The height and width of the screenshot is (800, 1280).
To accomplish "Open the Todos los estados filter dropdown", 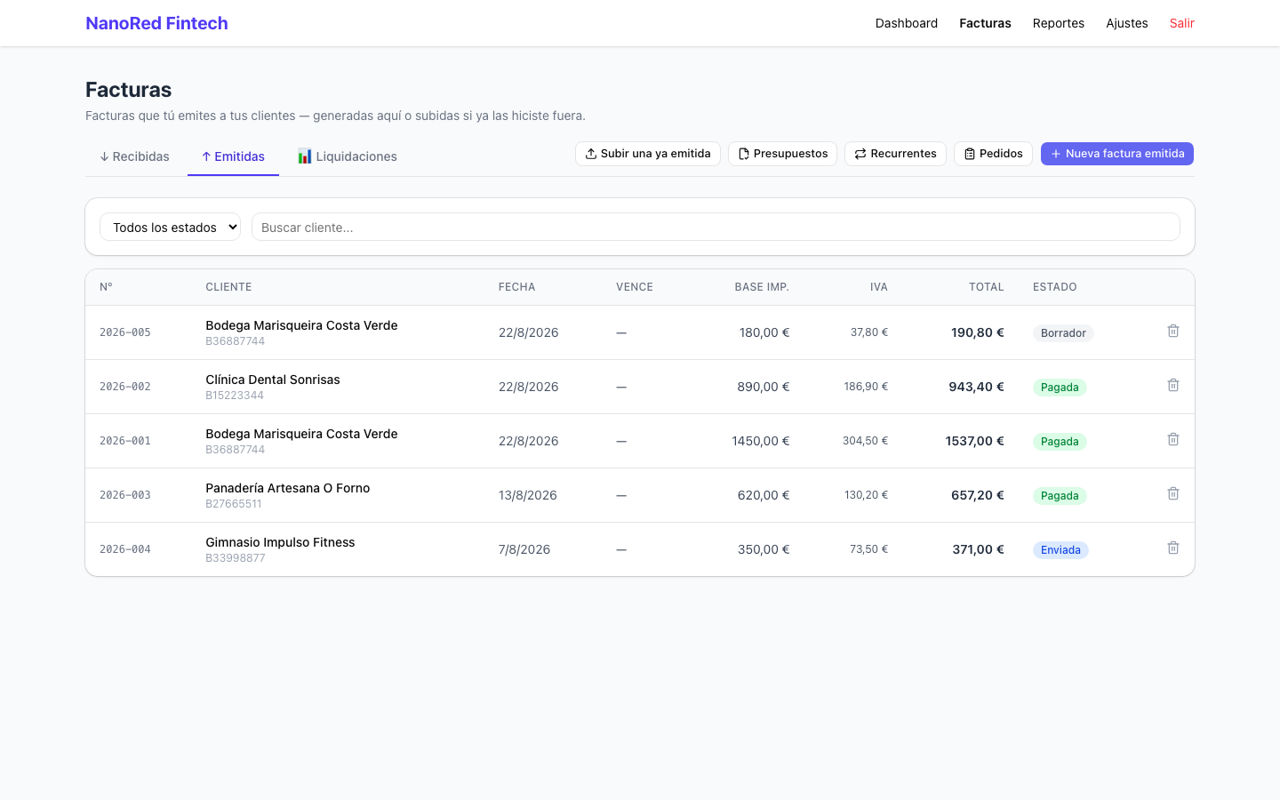I will (170, 227).
